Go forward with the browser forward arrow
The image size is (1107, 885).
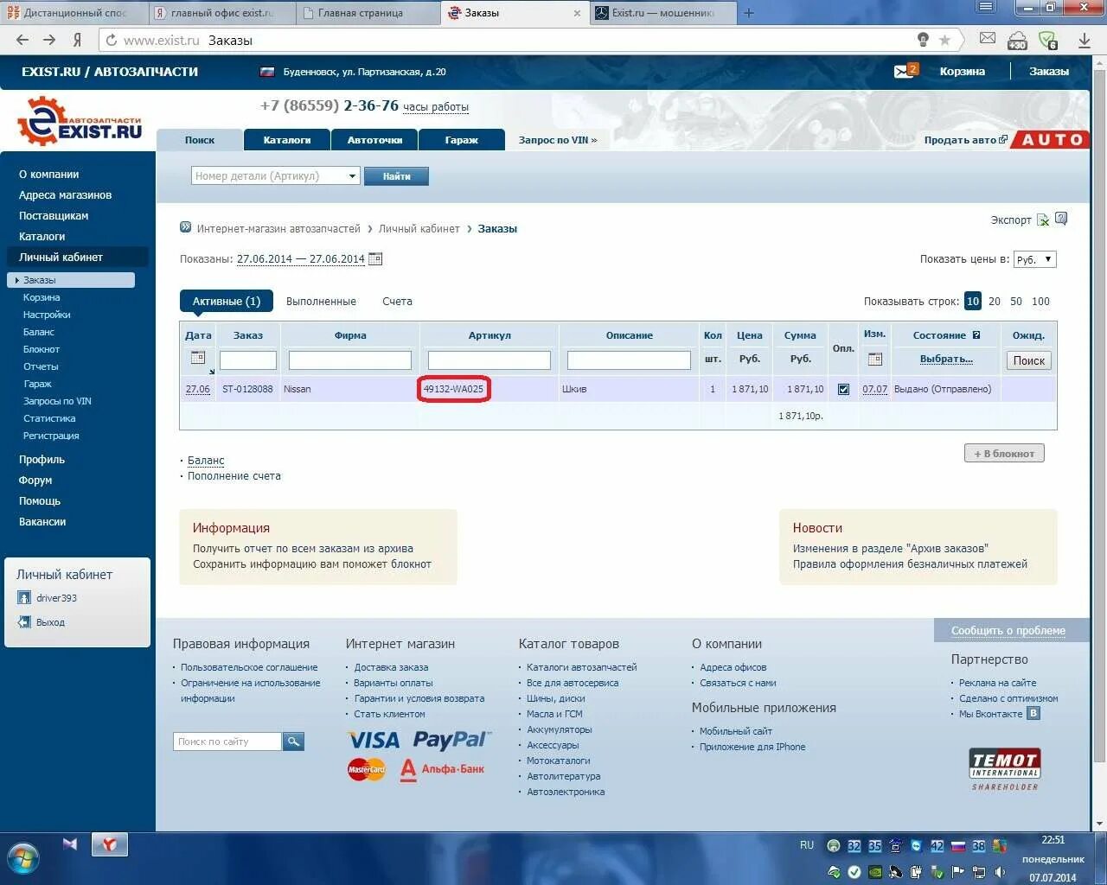49,40
